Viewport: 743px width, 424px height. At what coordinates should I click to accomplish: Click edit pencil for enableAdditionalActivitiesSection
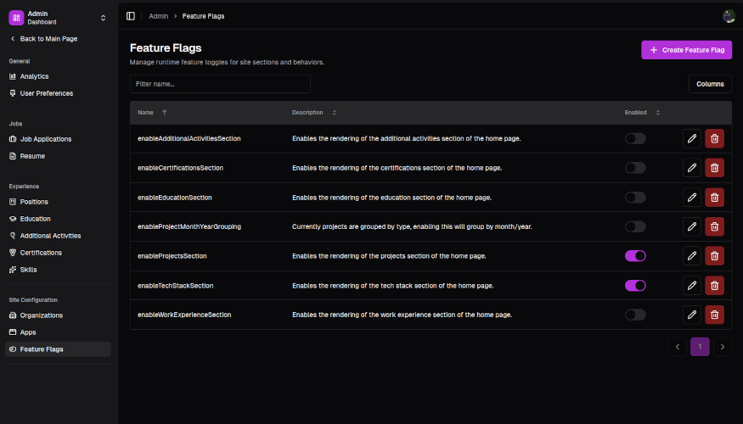click(692, 139)
